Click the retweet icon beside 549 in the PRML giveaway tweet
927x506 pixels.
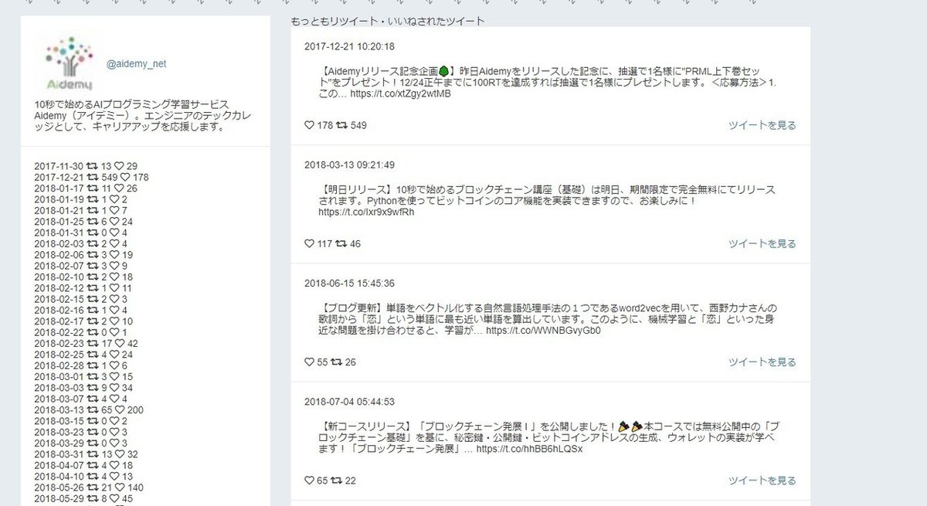click(341, 125)
